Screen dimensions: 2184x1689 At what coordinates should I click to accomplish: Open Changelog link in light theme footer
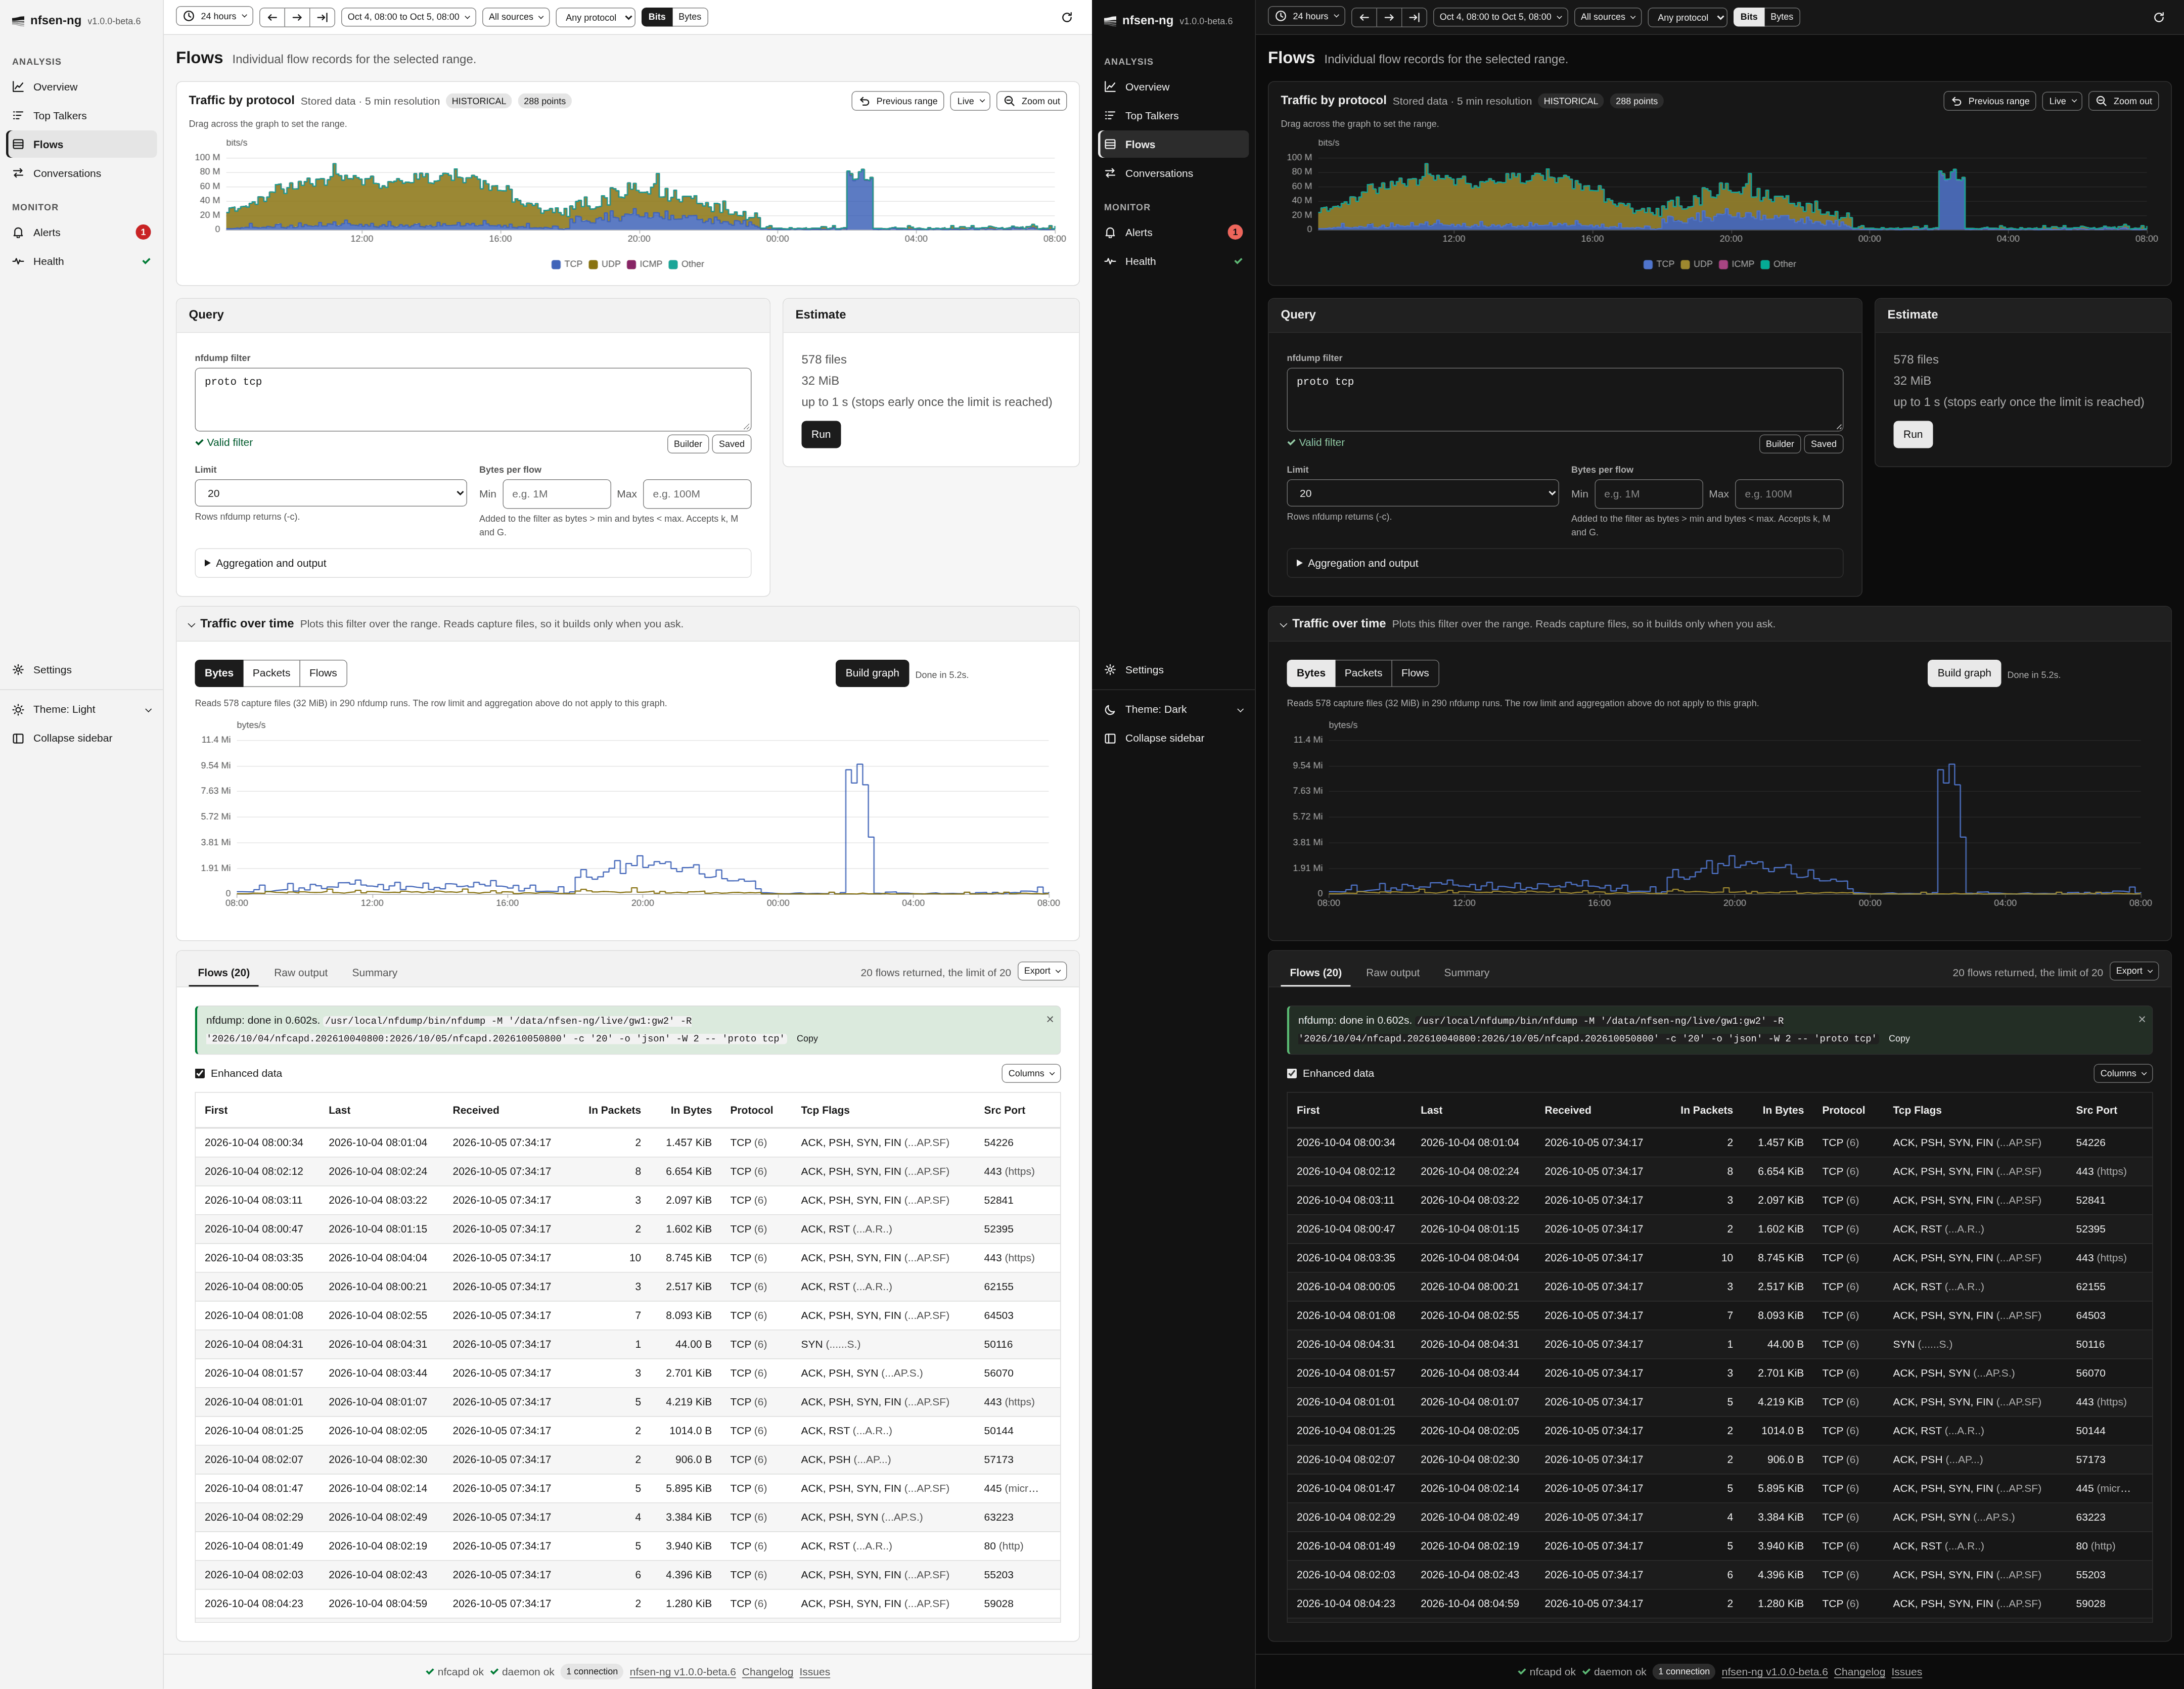767,1672
